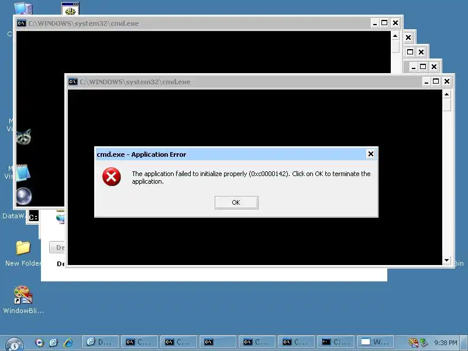Select the raccoon desktop icon
468x351 pixels.
(x=23, y=137)
